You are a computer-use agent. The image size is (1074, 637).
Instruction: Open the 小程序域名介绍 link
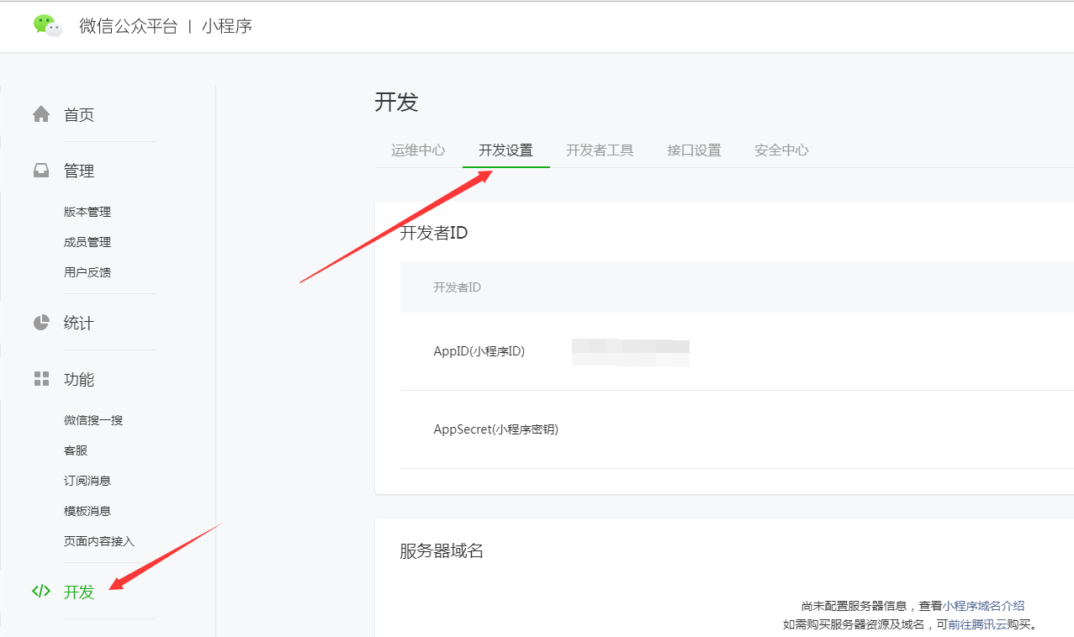[x=983, y=606]
